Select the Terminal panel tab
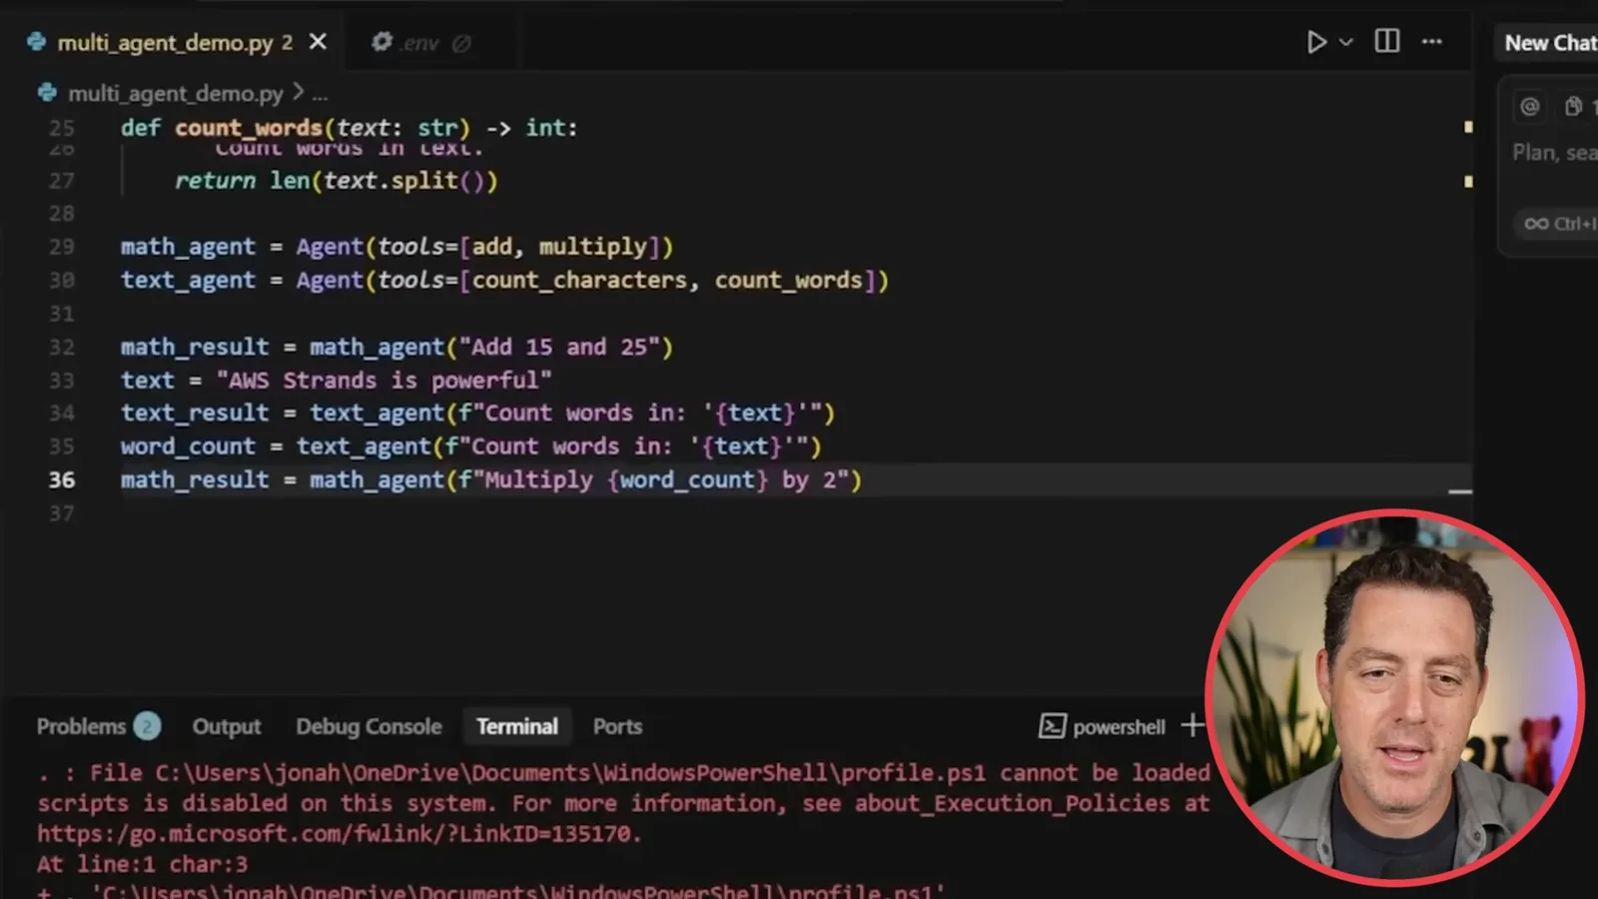Image resolution: width=1598 pixels, height=899 pixels. tap(517, 726)
